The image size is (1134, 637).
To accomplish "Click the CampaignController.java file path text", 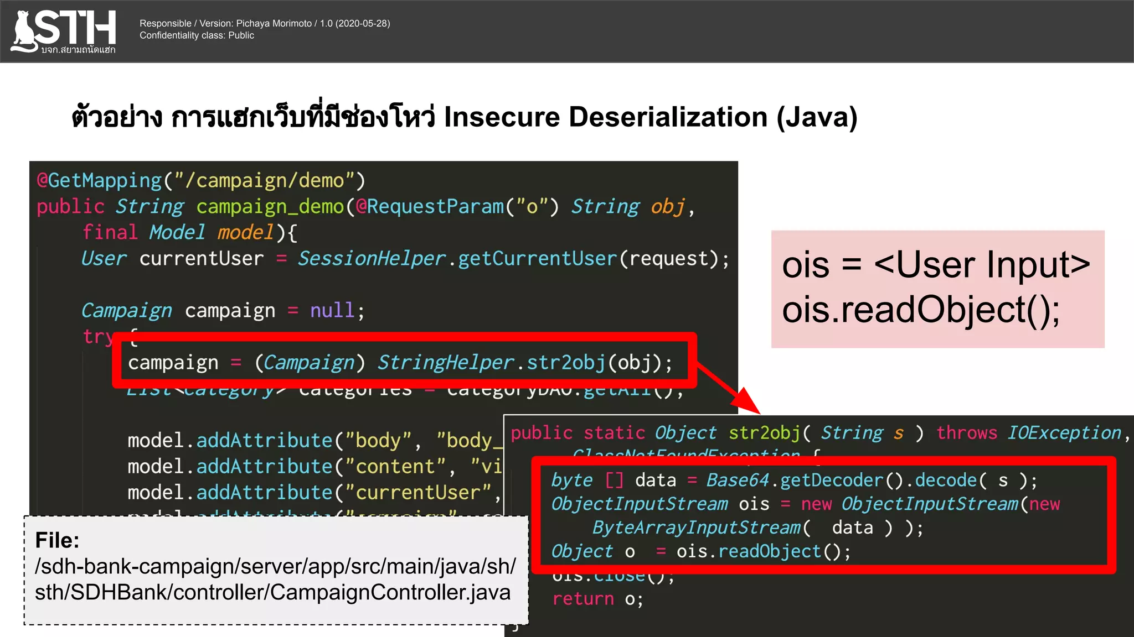I will pos(275,579).
